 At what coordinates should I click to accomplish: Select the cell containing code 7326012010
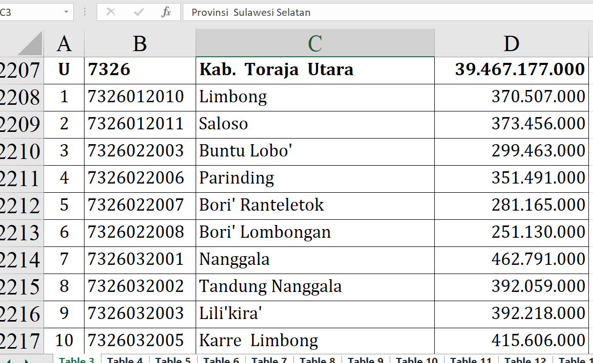[x=140, y=97]
